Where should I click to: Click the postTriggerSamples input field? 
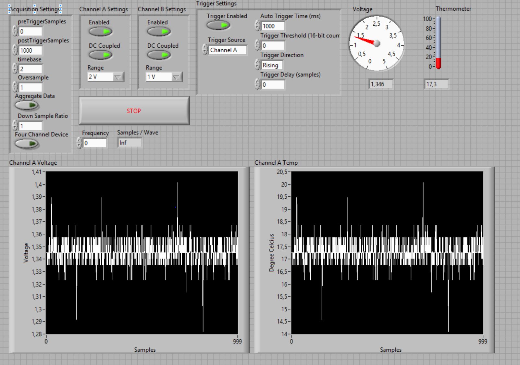pos(31,50)
